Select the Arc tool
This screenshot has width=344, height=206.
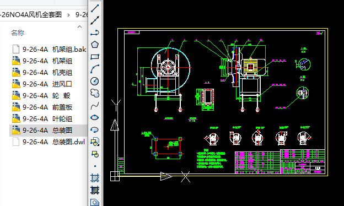click(x=95, y=69)
